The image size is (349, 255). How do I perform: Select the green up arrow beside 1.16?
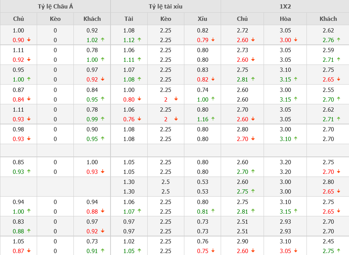(x=213, y=119)
